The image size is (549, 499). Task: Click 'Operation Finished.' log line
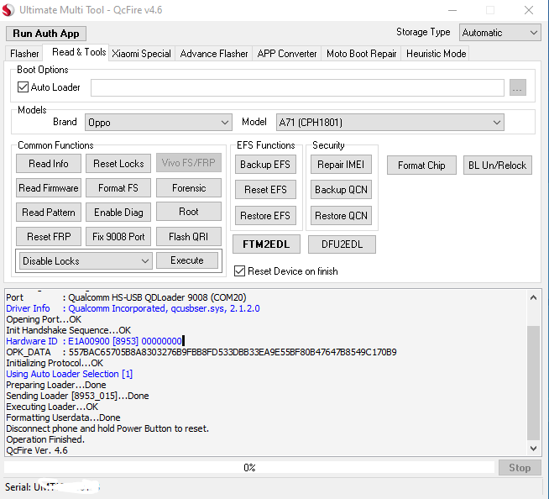point(45,439)
